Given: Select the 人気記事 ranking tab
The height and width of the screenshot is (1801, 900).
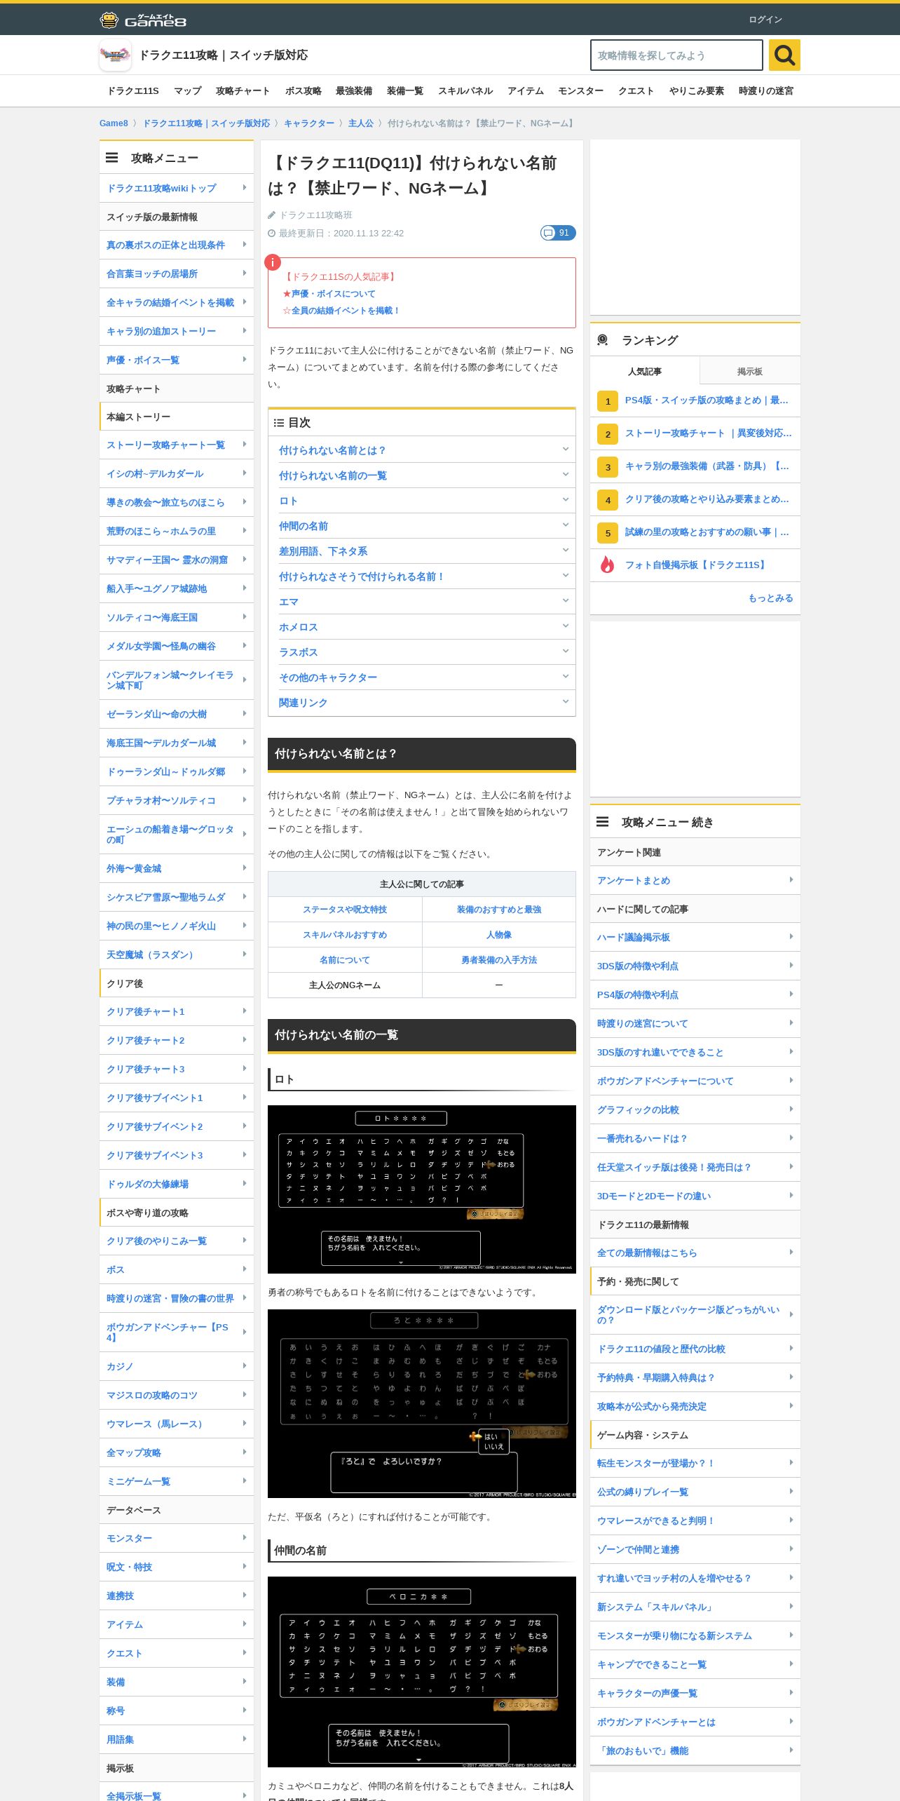Looking at the screenshot, I should point(644,371).
